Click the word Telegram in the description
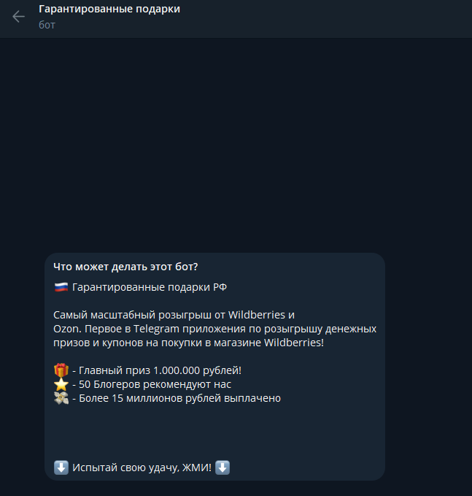Viewport: 472px width, 496px height. tap(156, 329)
